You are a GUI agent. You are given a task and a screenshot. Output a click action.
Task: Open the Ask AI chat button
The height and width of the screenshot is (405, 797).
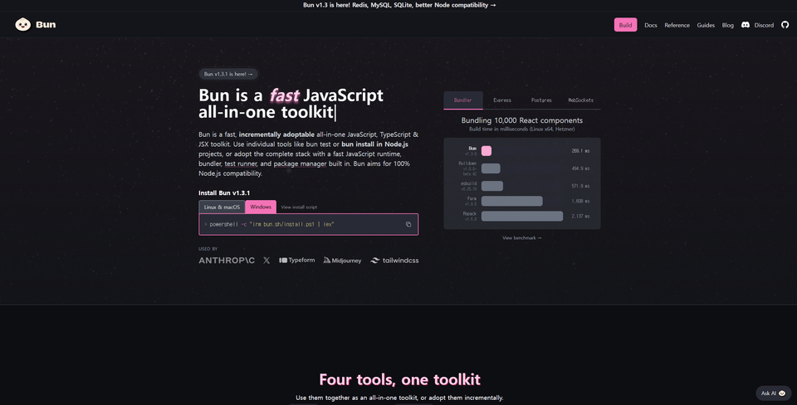(773, 393)
